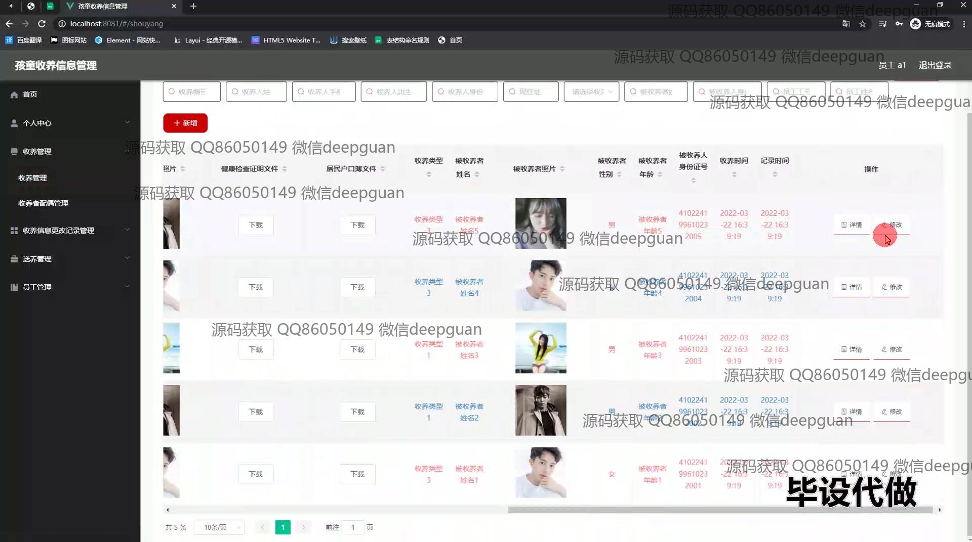This screenshot has width=972, height=542.
Task: Click the browser back arrow
Action: (9, 24)
